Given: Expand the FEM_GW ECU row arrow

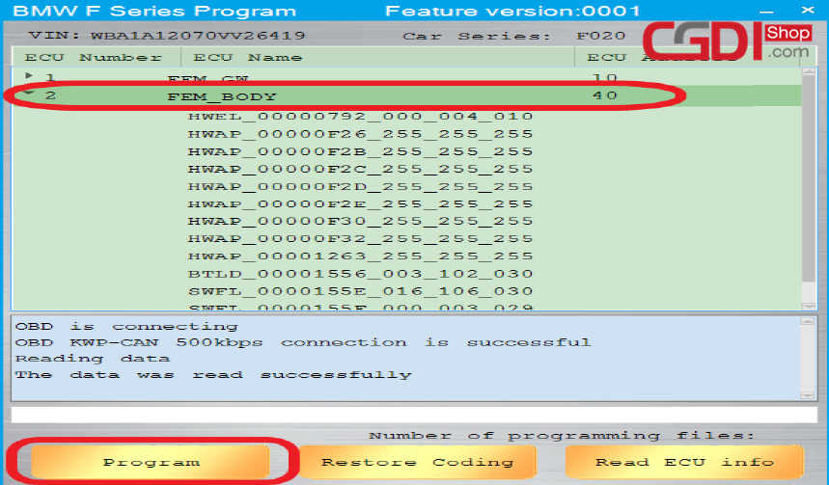Looking at the screenshot, I should 29,76.
